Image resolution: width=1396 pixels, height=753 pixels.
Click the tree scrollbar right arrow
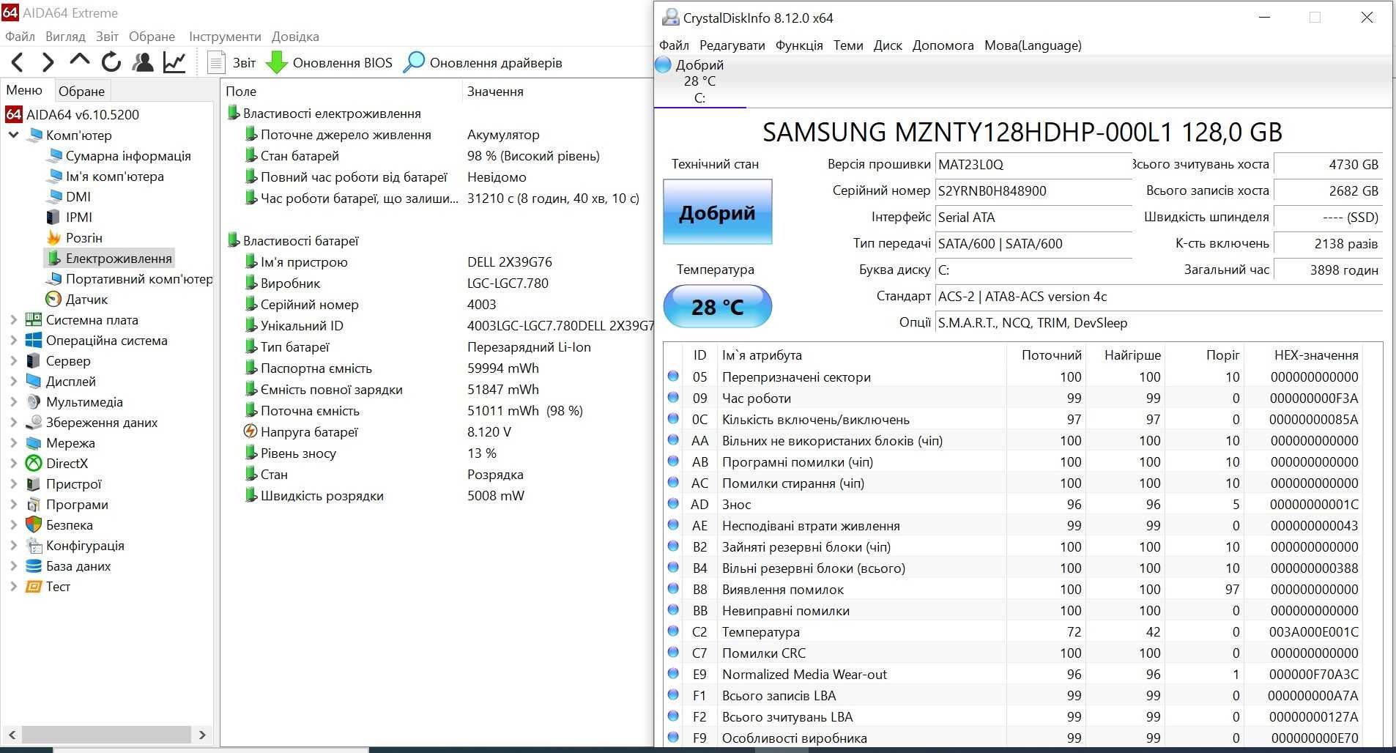202,735
